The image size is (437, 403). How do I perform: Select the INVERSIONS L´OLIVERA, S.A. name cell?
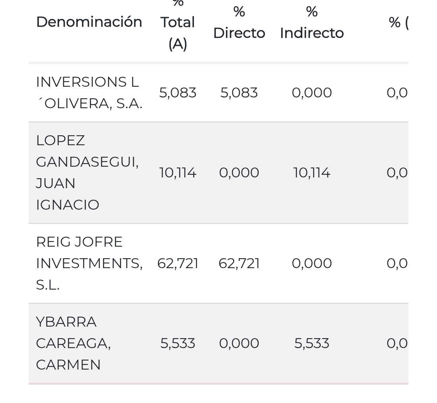pos(89,93)
